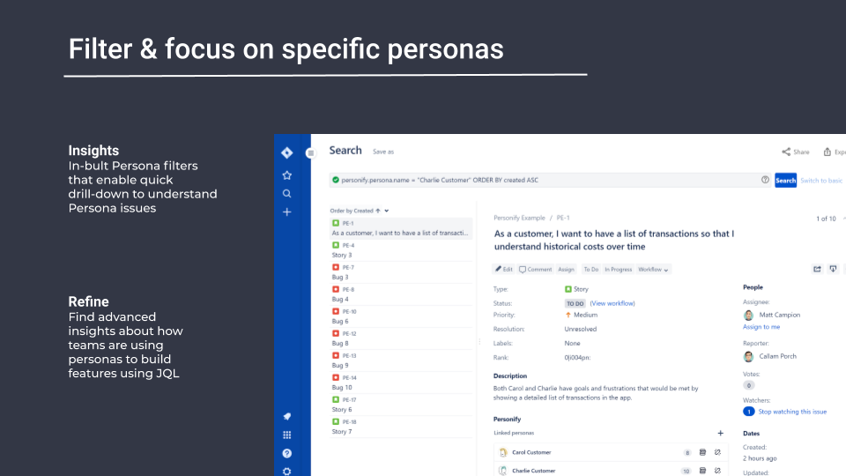Open the sidebar search magnifier
This screenshot has width=846, height=476.
[287, 194]
